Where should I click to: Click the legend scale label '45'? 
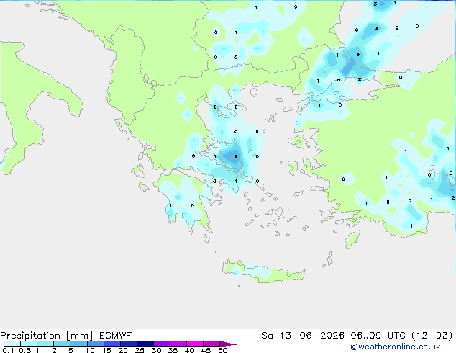tap(206, 350)
